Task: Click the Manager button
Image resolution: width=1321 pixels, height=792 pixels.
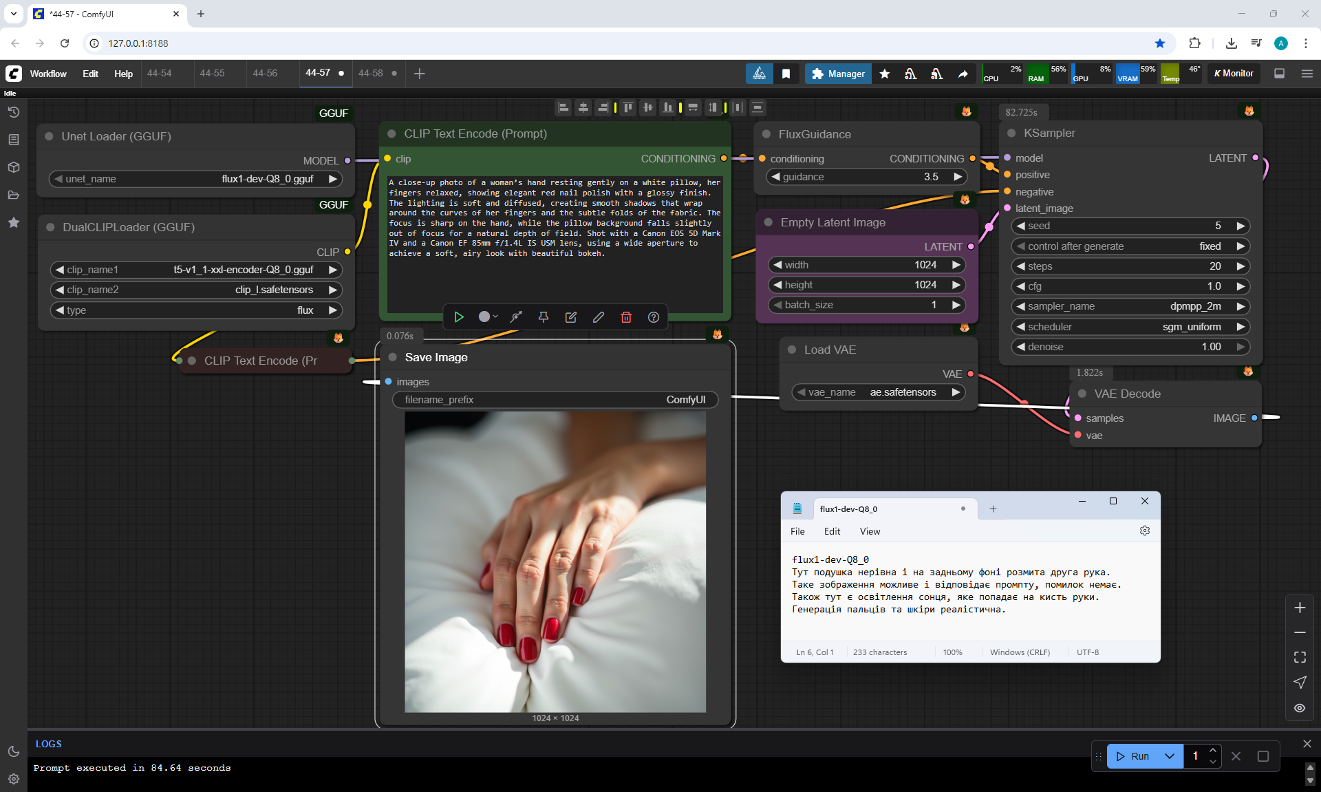Action: tap(837, 74)
